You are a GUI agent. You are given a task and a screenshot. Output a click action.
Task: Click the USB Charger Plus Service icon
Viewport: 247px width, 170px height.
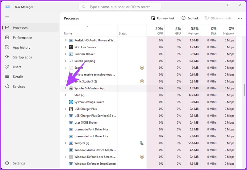(x=71, y=116)
